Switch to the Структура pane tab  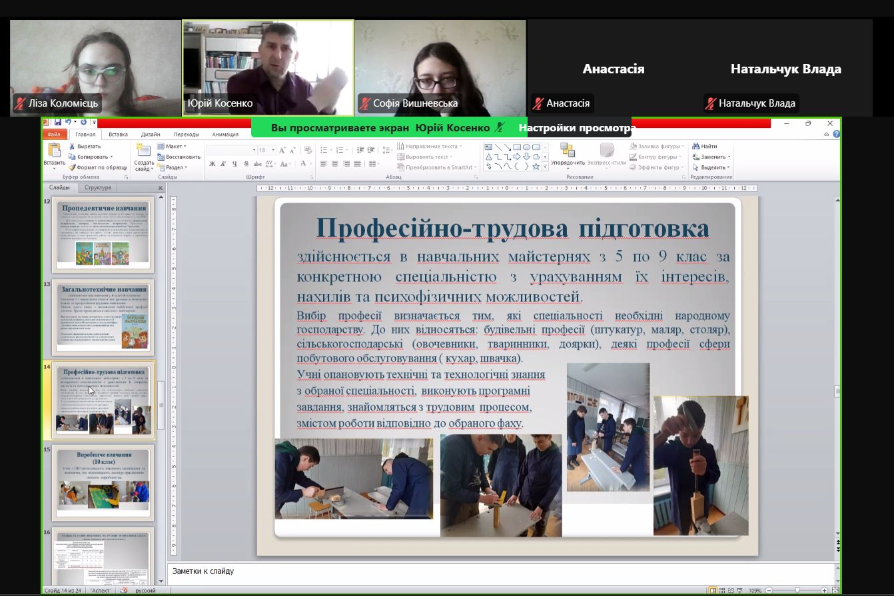(98, 188)
